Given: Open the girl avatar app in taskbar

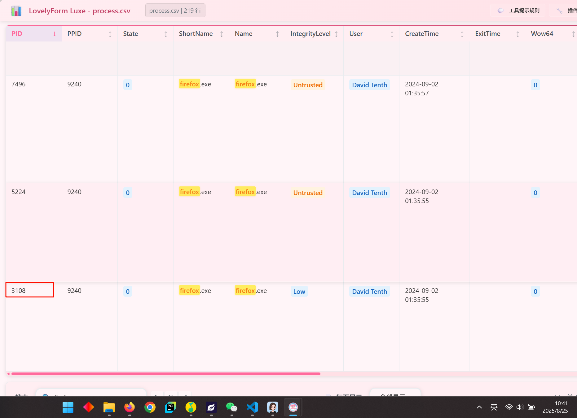Looking at the screenshot, I should pyautogui.click(x=273, y=407).
